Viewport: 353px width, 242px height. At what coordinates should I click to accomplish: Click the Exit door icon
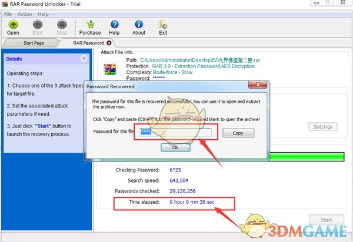(x=163, y=25)
